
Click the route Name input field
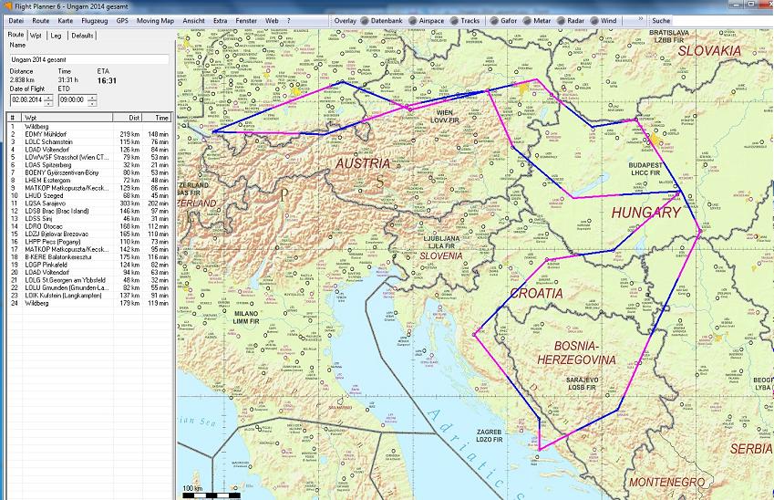click(88, 57)
